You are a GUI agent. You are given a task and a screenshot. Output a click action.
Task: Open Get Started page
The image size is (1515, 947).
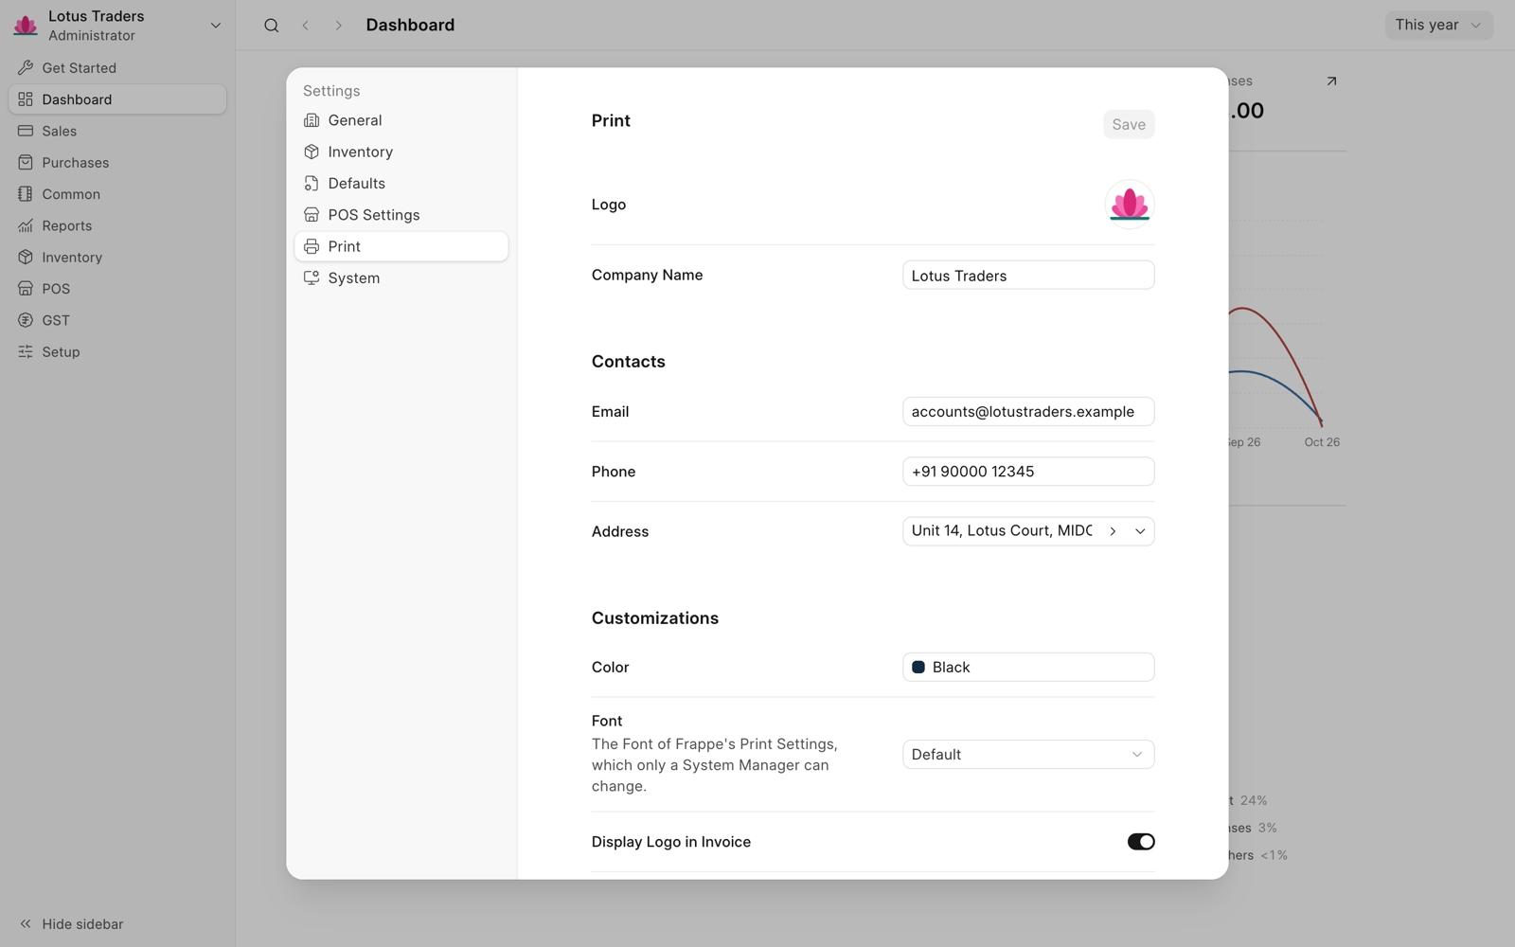[117, 68]
